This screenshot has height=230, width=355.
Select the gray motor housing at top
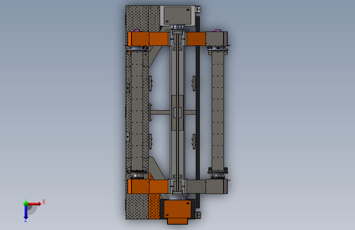(178, 16)
